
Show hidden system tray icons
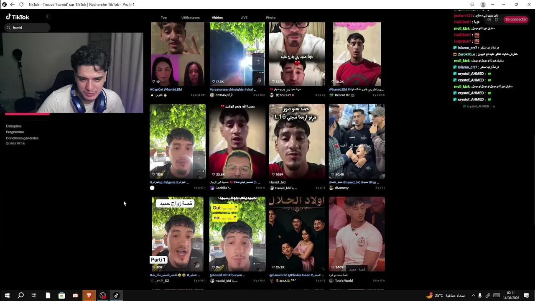[x=473, y=296]
